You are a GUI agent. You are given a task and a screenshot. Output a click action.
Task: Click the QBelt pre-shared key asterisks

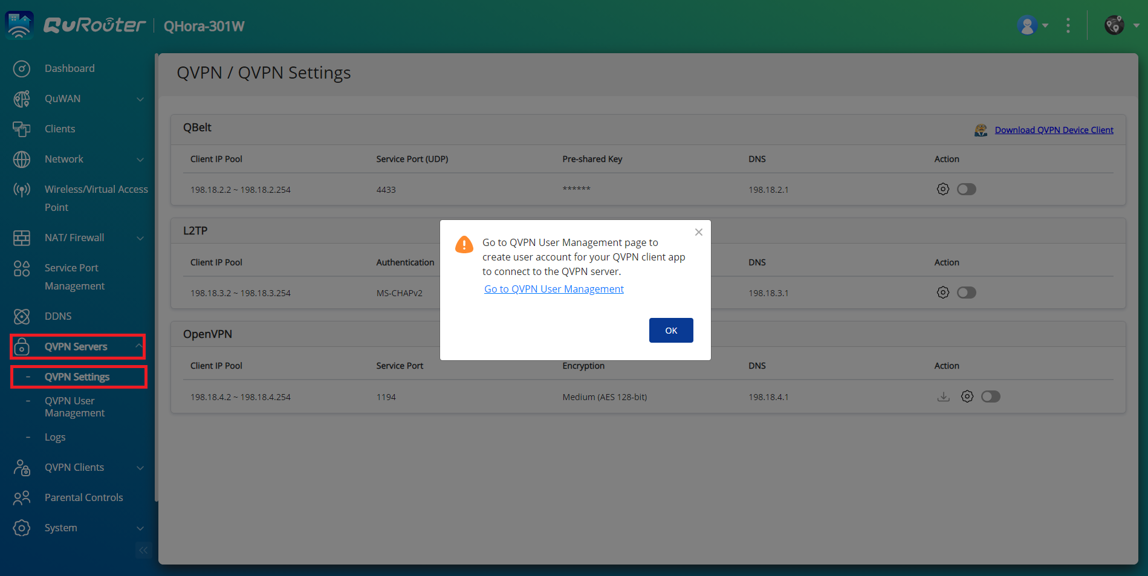tap(576, 189)
